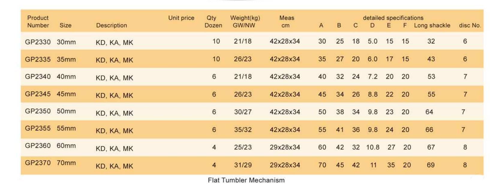Click the GP2350 row label

coord(38,111)
